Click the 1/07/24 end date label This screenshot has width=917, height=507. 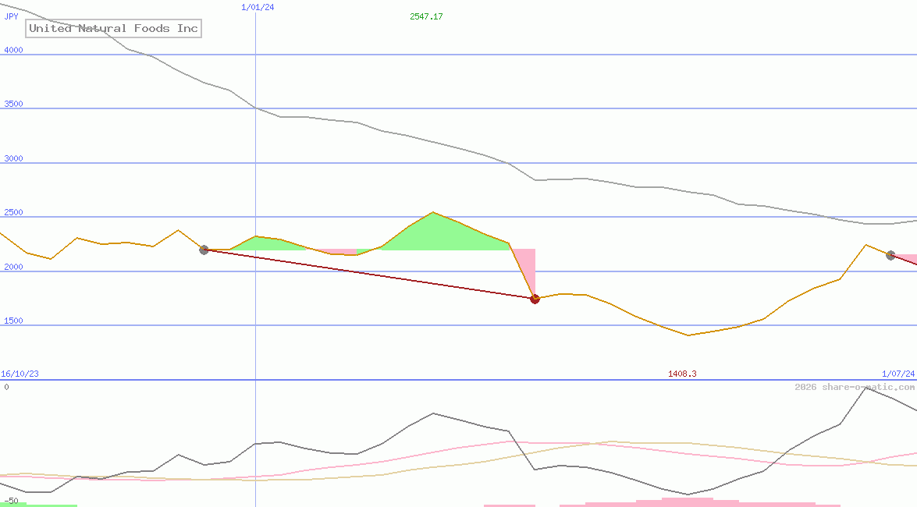click(898, 374)
